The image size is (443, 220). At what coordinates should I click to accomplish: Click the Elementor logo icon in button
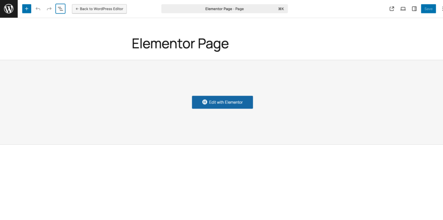pos(205,102)
